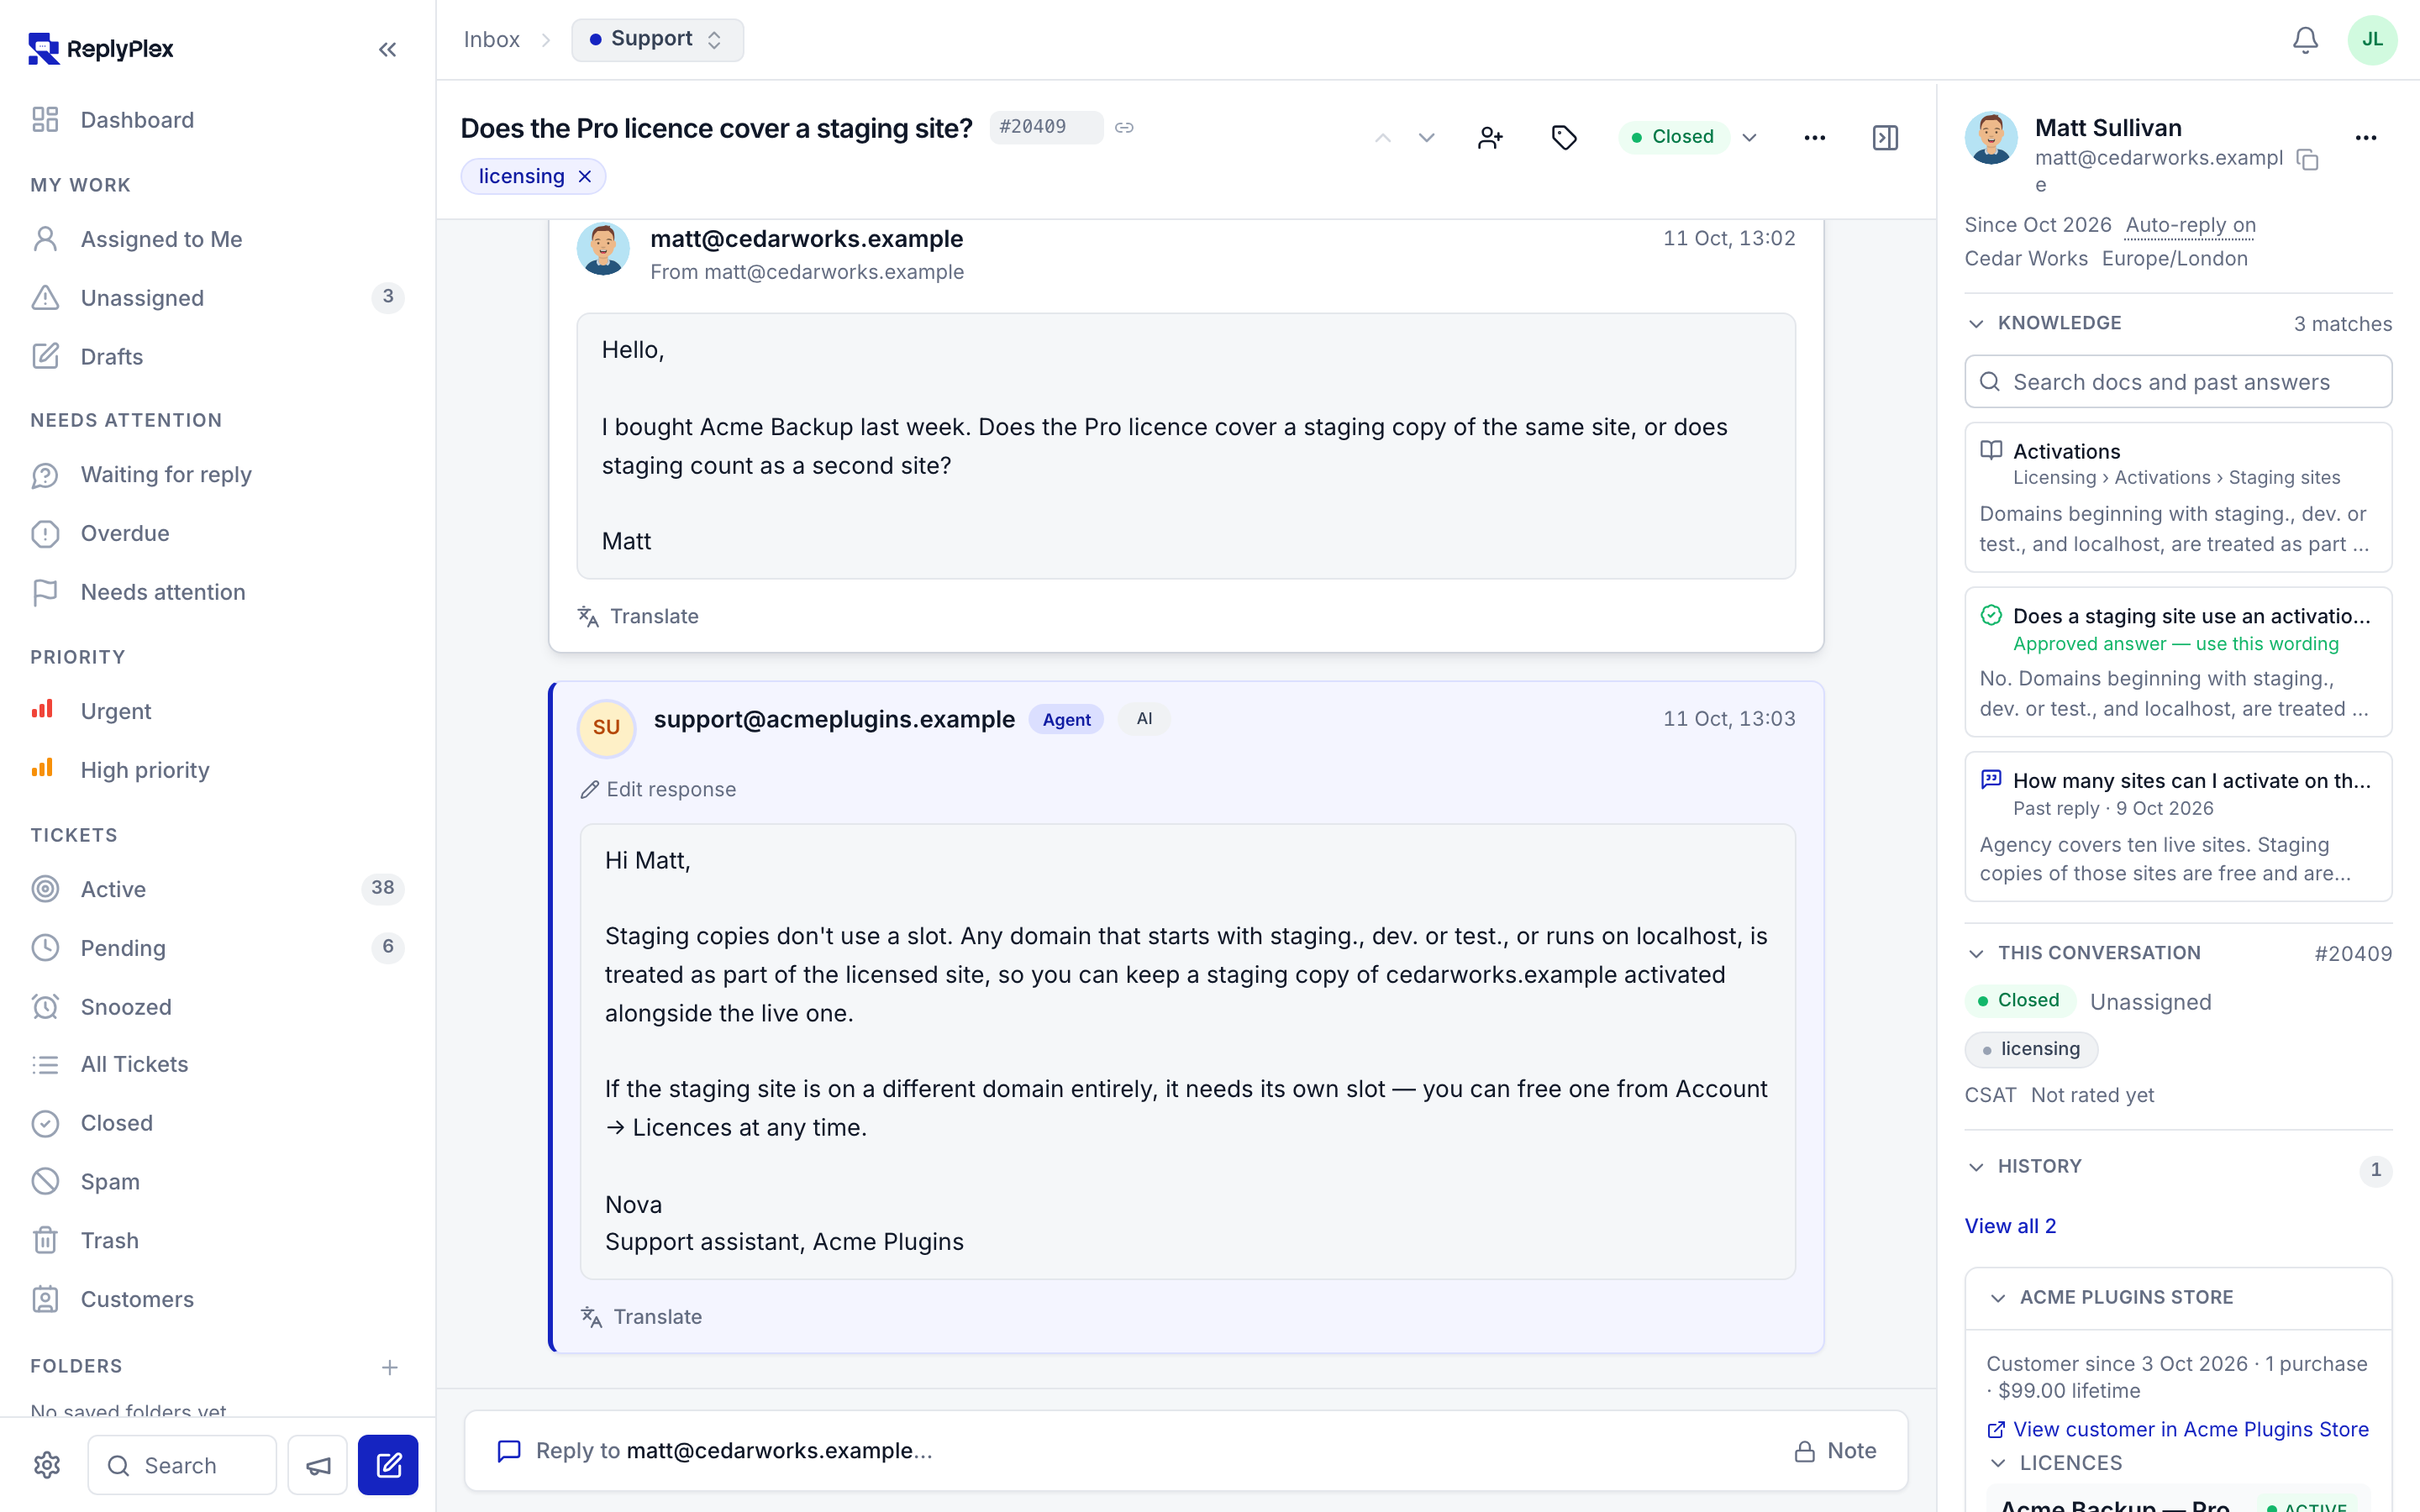Remove the licensing tag
The width and height of the screenshot is (2420, 1512).
pos(585,176)
